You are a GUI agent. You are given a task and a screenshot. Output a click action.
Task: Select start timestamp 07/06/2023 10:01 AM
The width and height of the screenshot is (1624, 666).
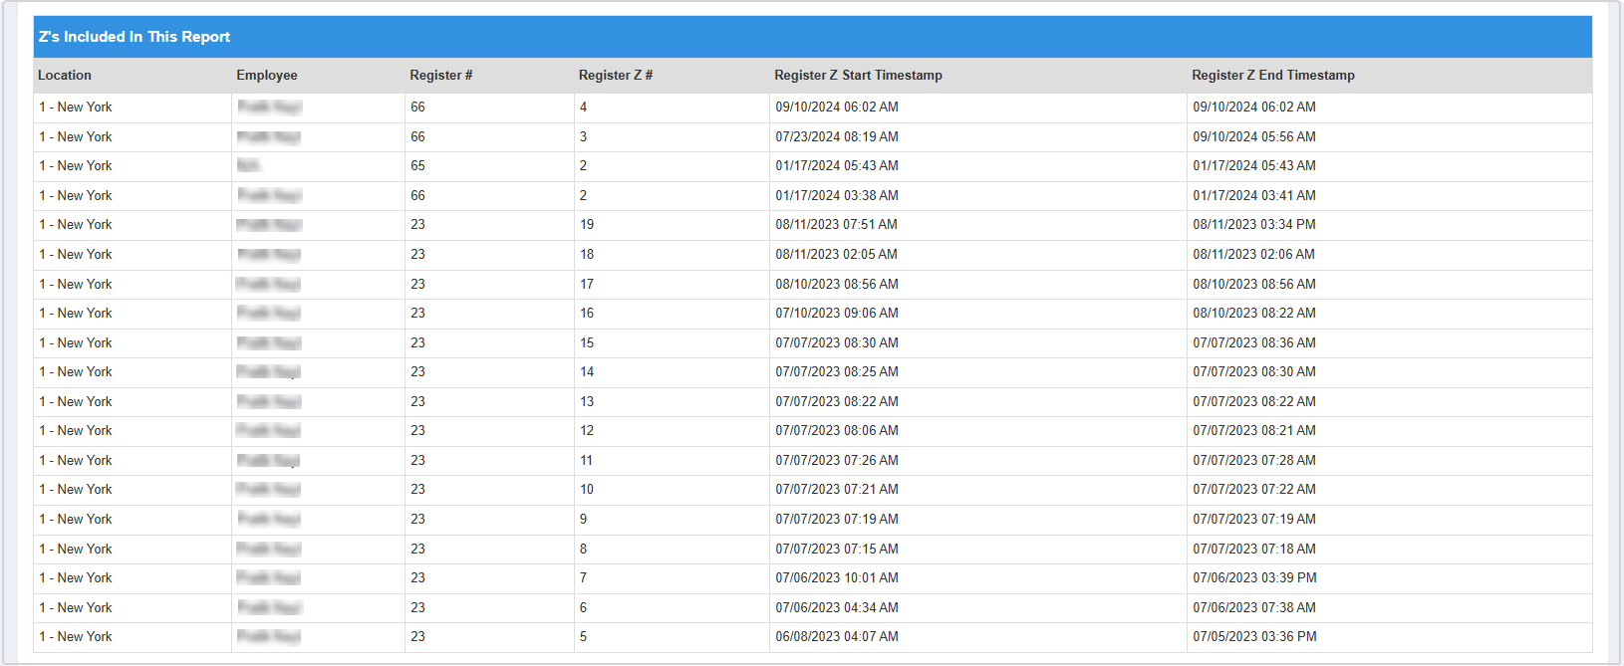pyautogui.click(x=837, y=578)
